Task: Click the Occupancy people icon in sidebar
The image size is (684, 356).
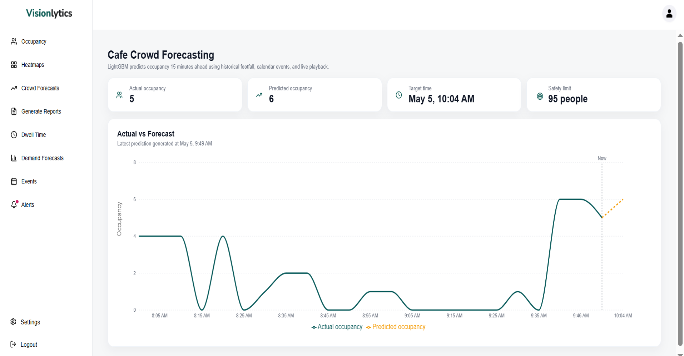Action: (x=14, y=41)
